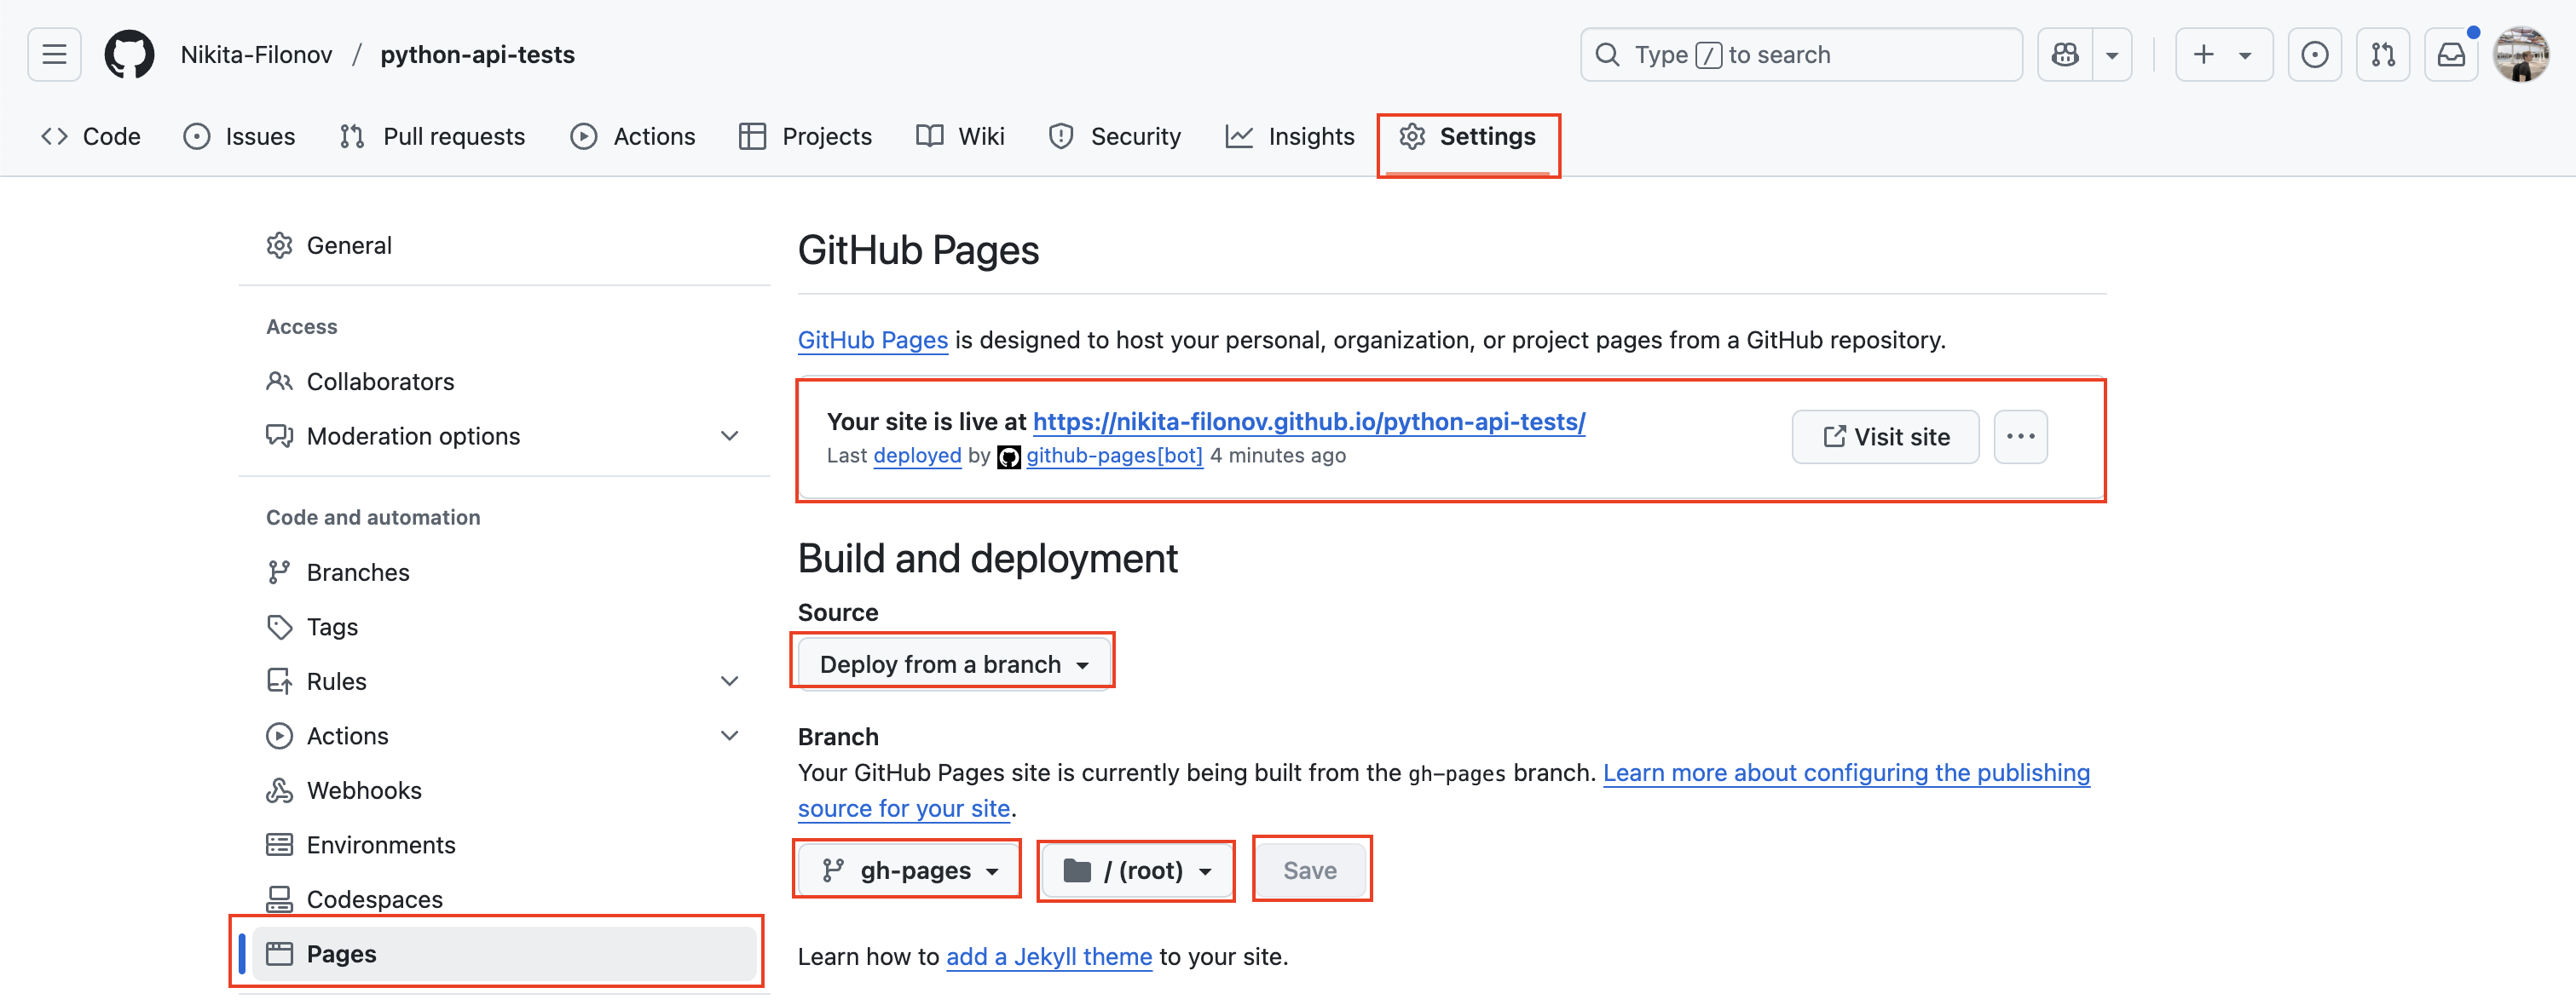Switch to the Issues tab

click(x=240, y=136)
